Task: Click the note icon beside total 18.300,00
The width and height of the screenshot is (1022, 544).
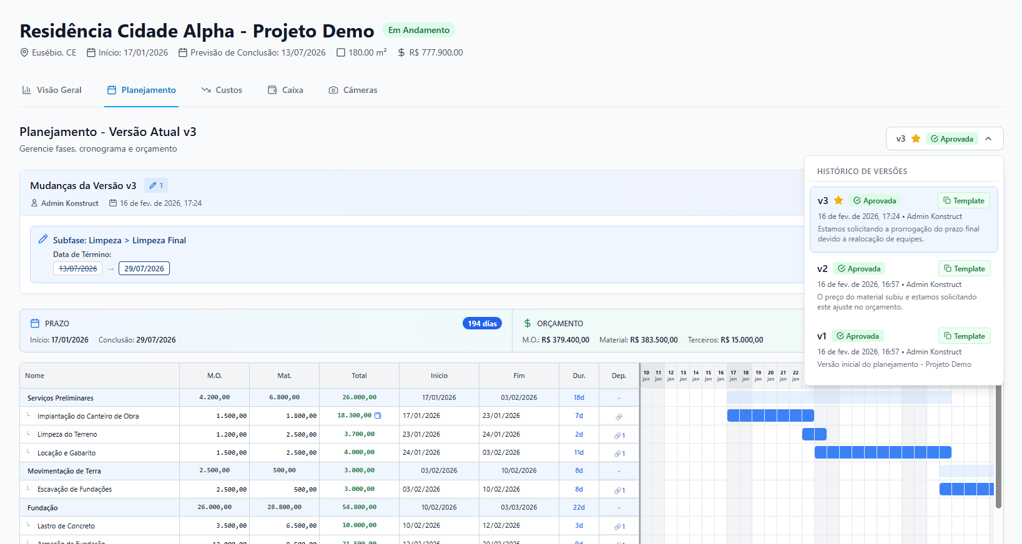Action: 378,415
